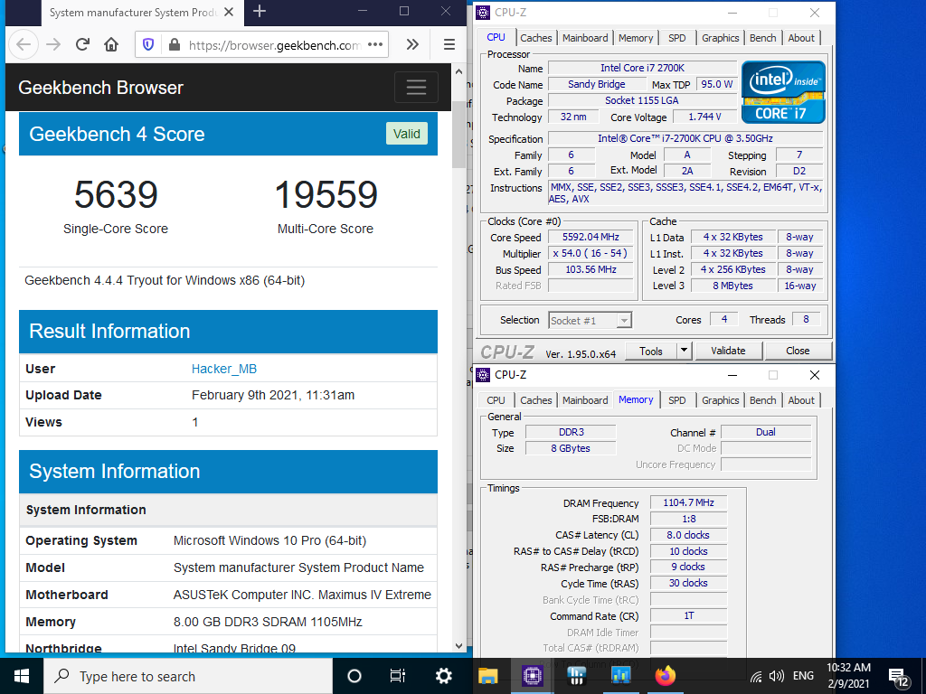The height and width of the screenshot is (694, 926).
Task: Click the taskbar search box
Action: click(x=188, y=676)
